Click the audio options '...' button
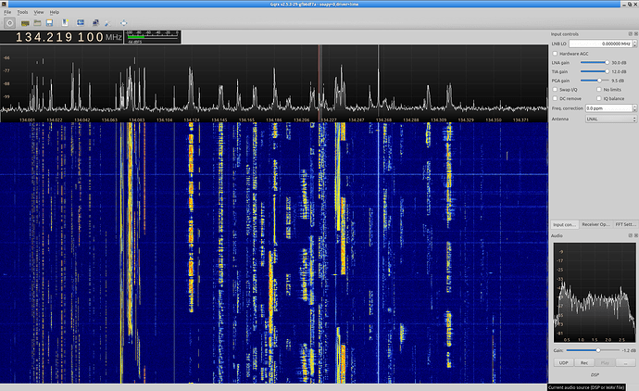Screen dimensions: 639x391 (x=625, y=362)
